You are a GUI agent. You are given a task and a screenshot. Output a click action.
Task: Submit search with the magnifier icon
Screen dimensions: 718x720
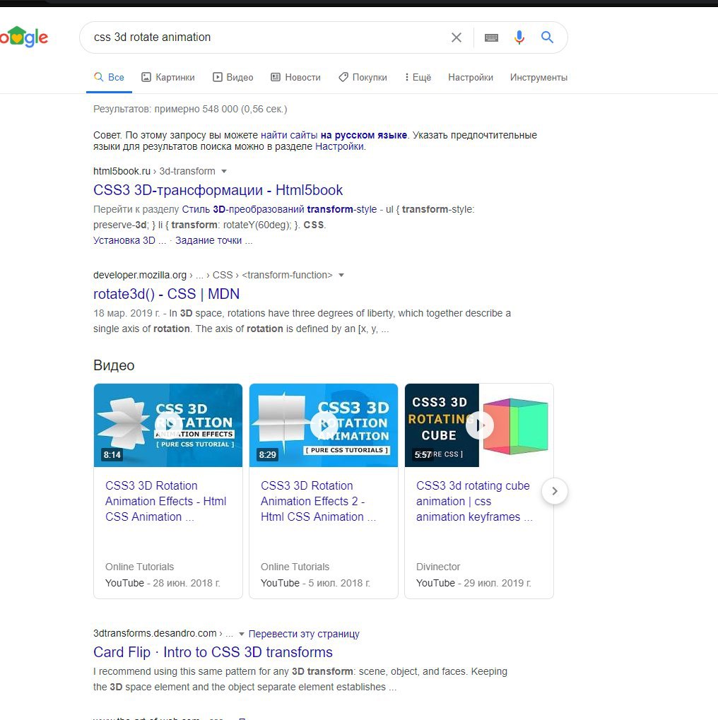click(547, 37)
